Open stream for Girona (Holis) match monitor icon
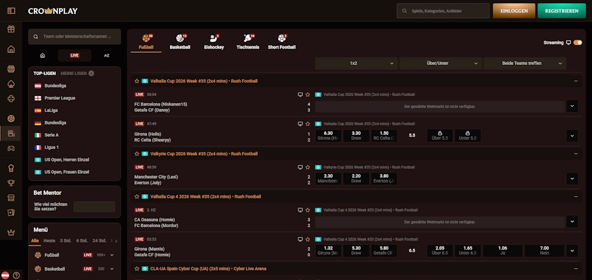 (x=300, y=124)
